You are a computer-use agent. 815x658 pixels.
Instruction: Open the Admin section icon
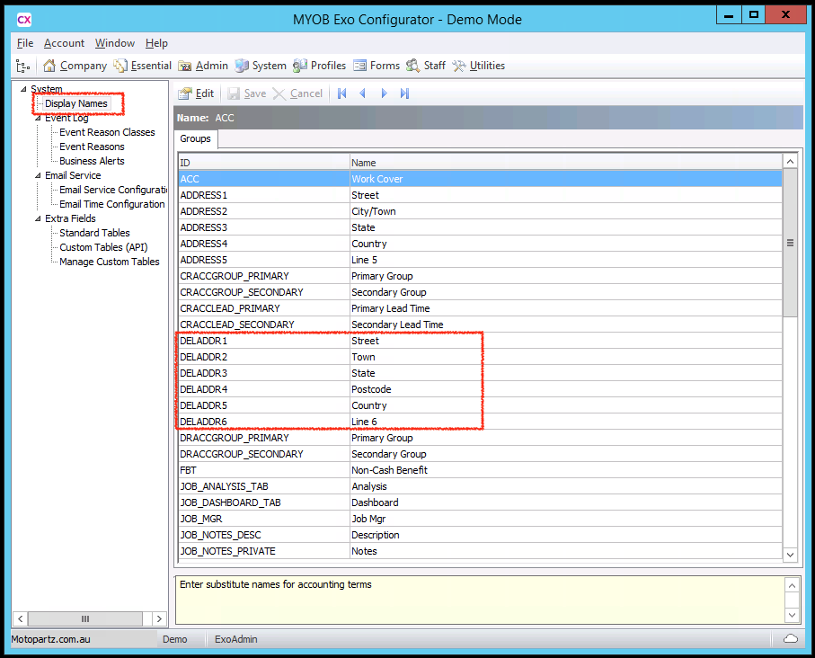coord(185,66)
